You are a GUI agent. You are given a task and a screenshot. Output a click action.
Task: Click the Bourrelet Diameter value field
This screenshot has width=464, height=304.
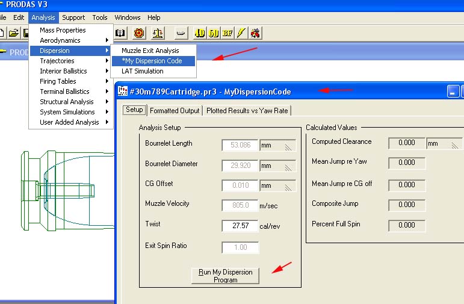240,166
